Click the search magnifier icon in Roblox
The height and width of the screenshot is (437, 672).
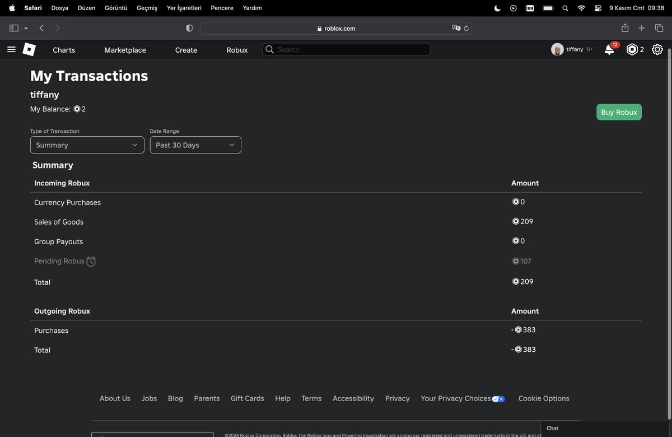click(269, 49)
